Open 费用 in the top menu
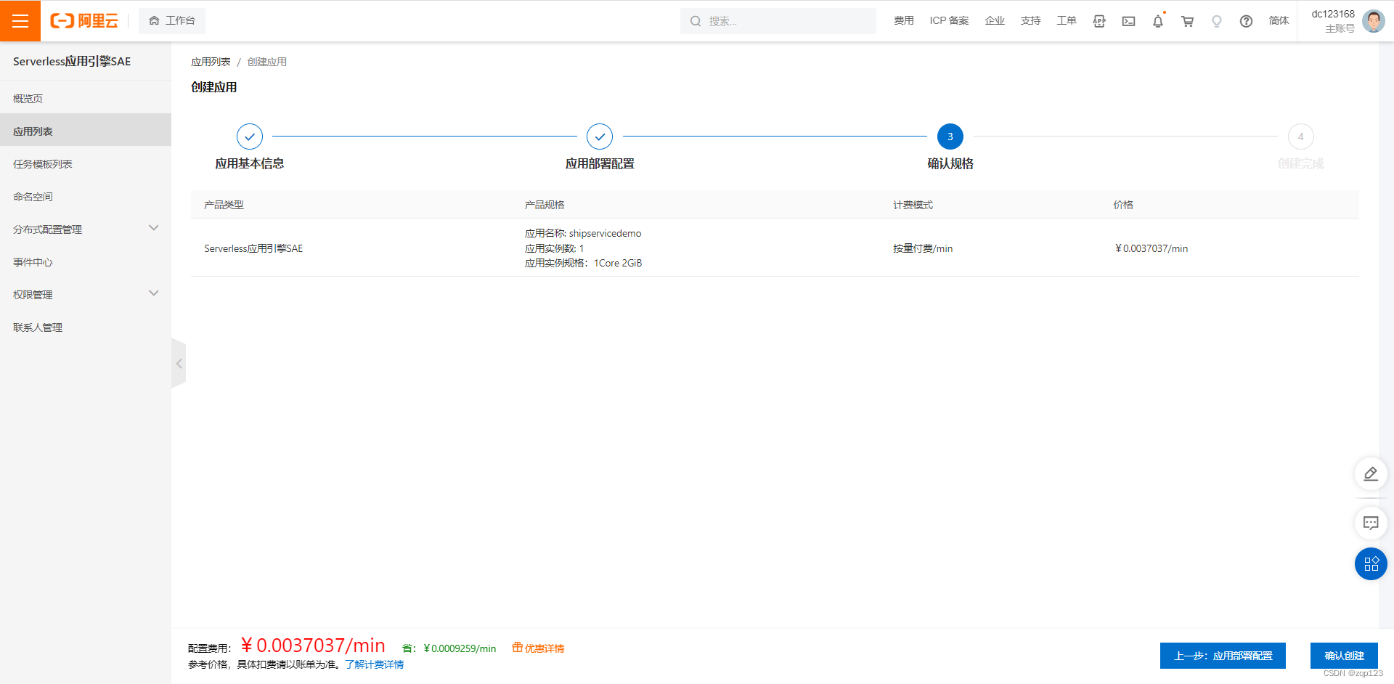The image size is (1394, 684). coord(903,21)
